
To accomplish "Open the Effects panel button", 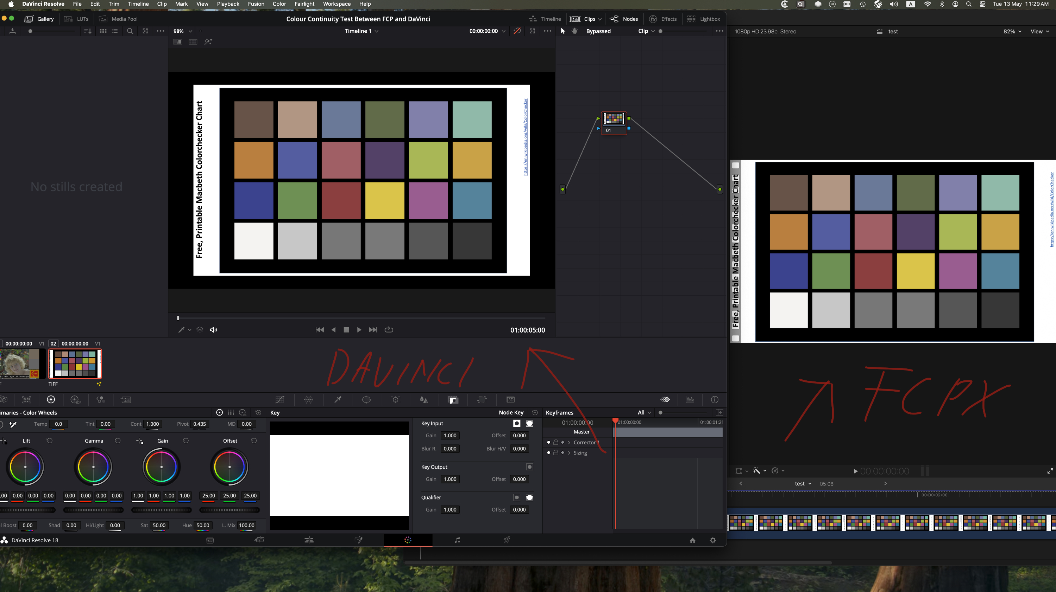I will point(663,19).
